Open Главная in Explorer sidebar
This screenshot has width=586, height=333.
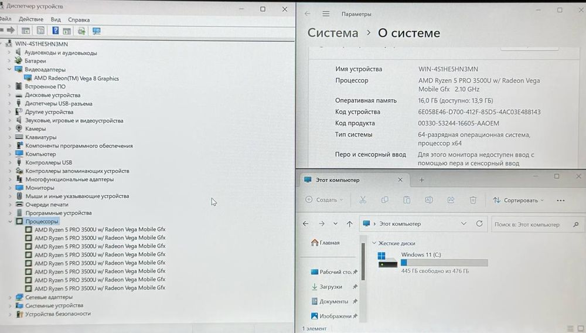(x=325, y=243)
